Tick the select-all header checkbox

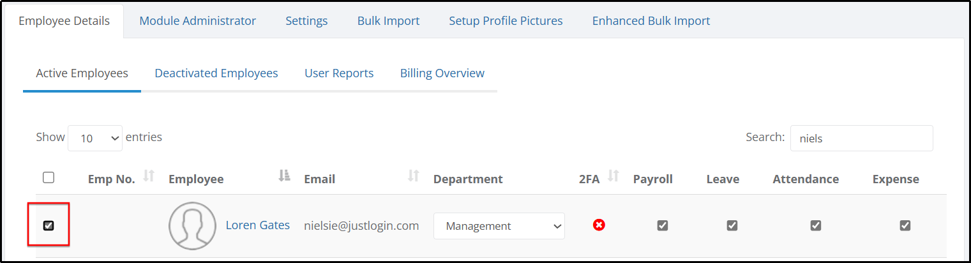[x=49, y=178]
